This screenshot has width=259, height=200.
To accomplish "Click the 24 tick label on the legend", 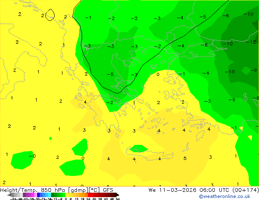I will pyautogui.click(x=88, y=199).
